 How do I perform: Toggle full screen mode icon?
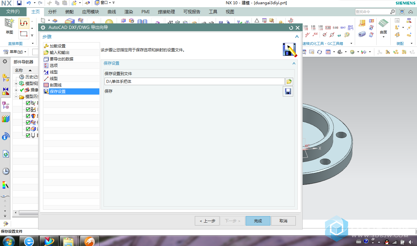(x=402, y=12)
